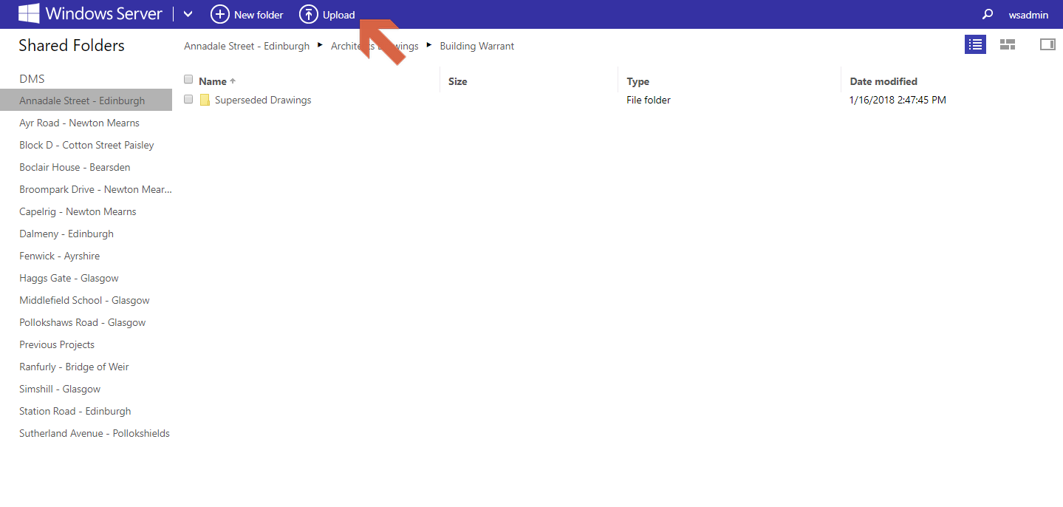This screenshot has height=507, width=1063.
Task: Open search with the magnifier icon
Action: (988, 14)
